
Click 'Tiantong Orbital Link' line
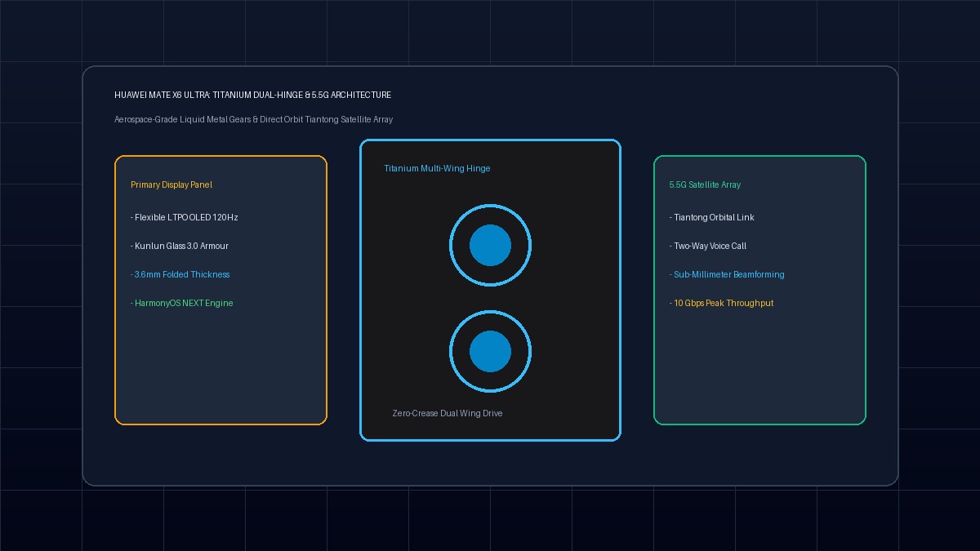(x=711, y=218)
